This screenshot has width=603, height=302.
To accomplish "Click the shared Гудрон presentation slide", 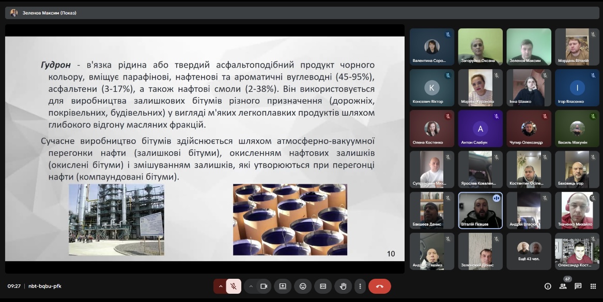I will point(205,149).
